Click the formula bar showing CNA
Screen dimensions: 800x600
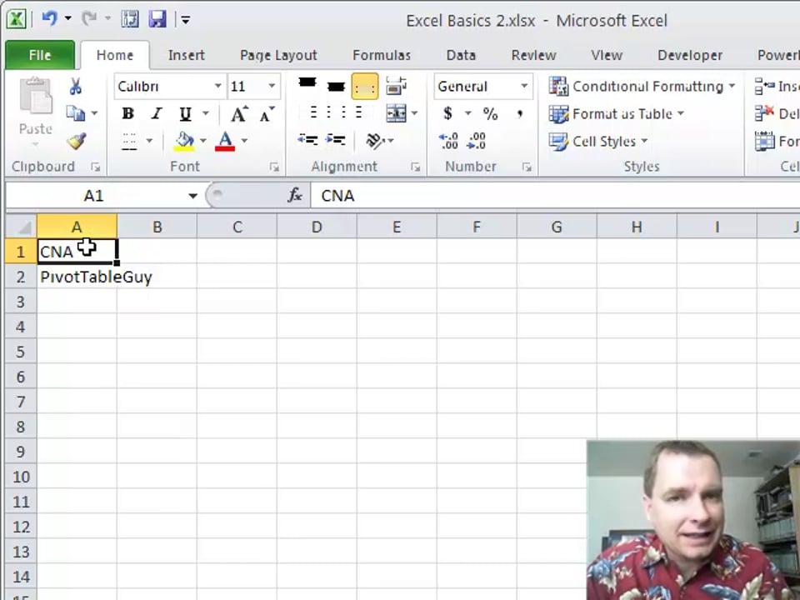[555, 196]
